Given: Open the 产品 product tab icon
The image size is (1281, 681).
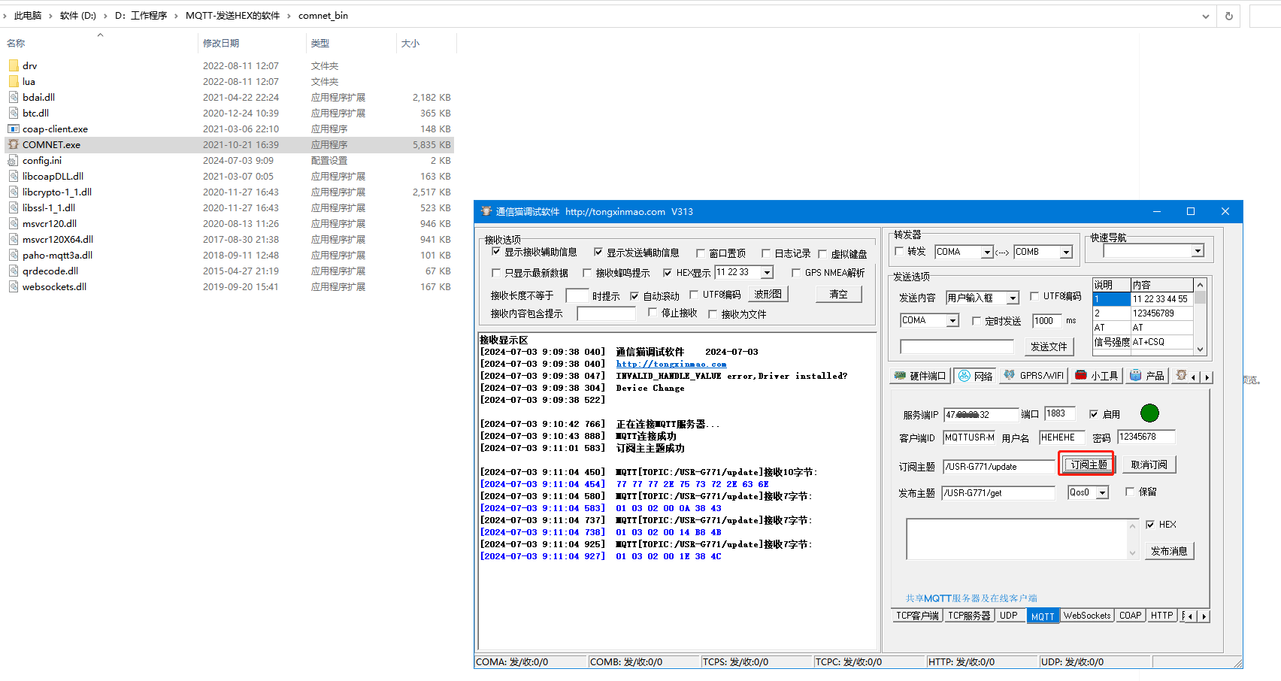Looking at the screenshot, I should [x=1136, y=375].
